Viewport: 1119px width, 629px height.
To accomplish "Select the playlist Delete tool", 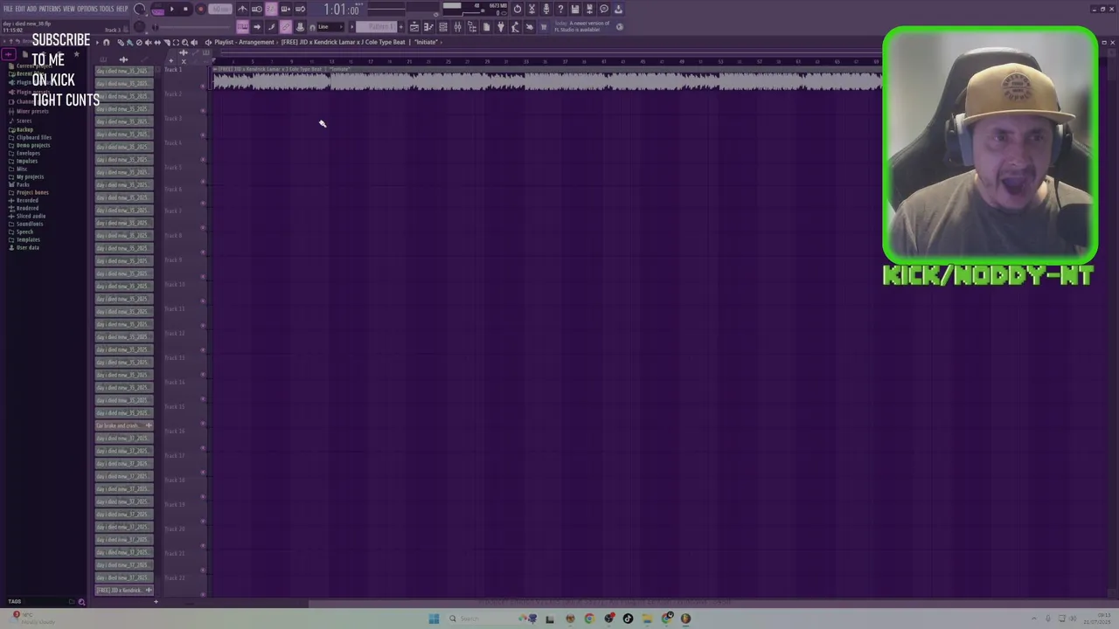I will [139, 42].
